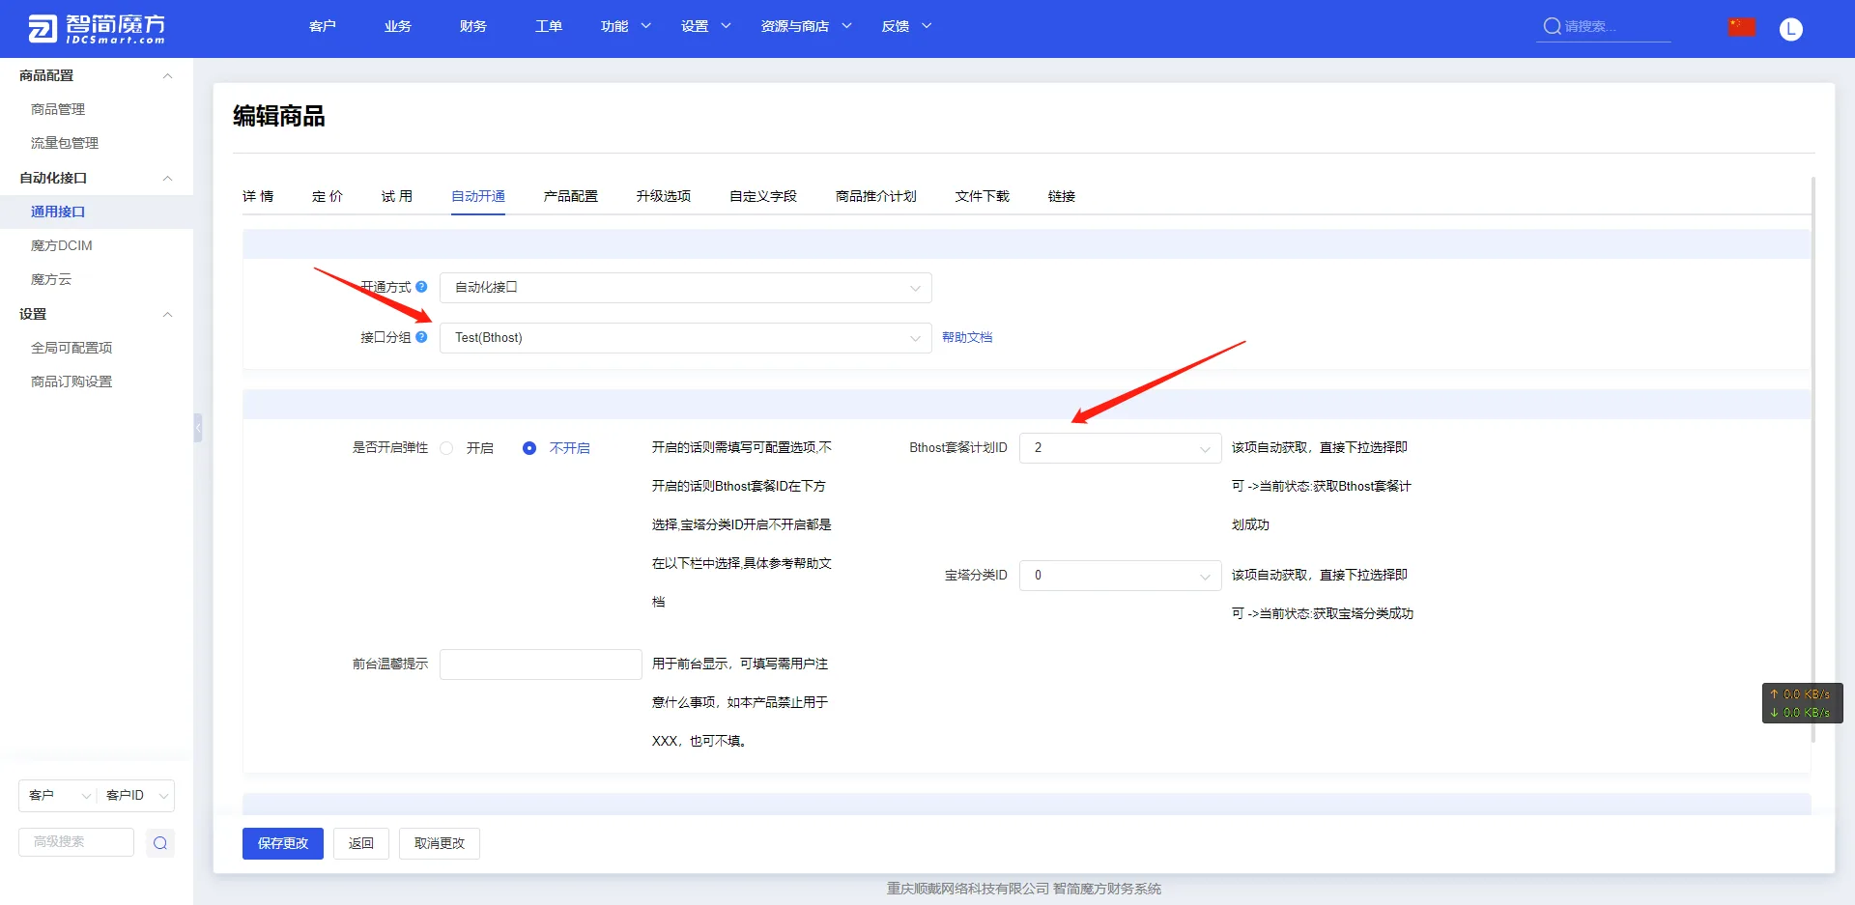The height and width of the screenshot is (905, 1855).
Task: Switch to the 链接 tab
Action: [x=1062, y=196]
